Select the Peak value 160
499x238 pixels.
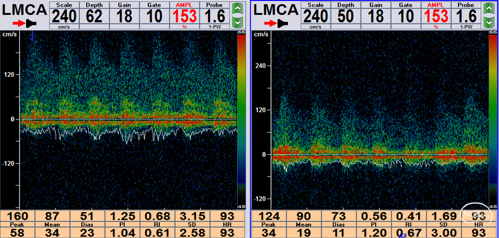pos(17,216)
